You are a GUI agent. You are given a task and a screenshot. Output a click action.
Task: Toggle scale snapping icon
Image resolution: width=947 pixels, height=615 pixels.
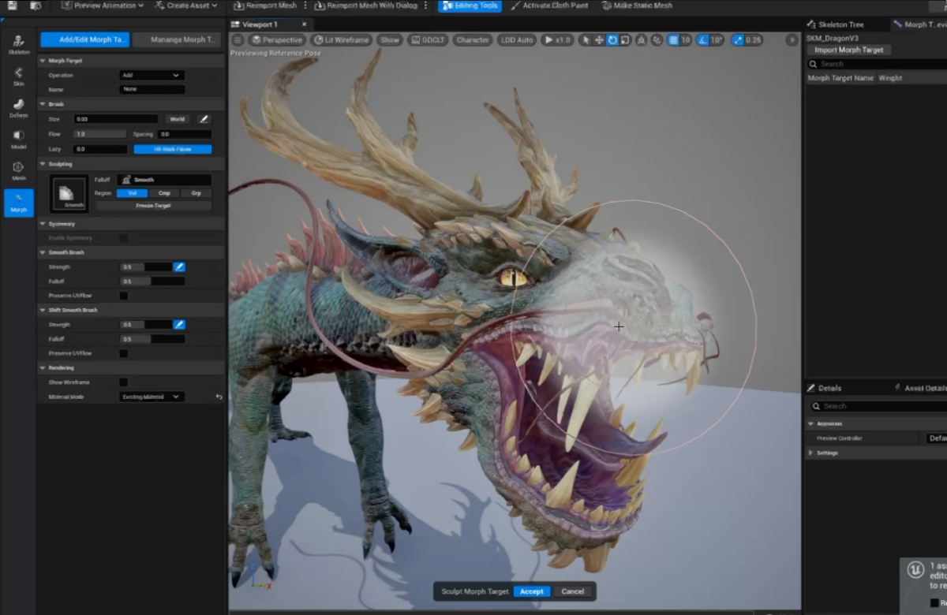tap(738, 40)
